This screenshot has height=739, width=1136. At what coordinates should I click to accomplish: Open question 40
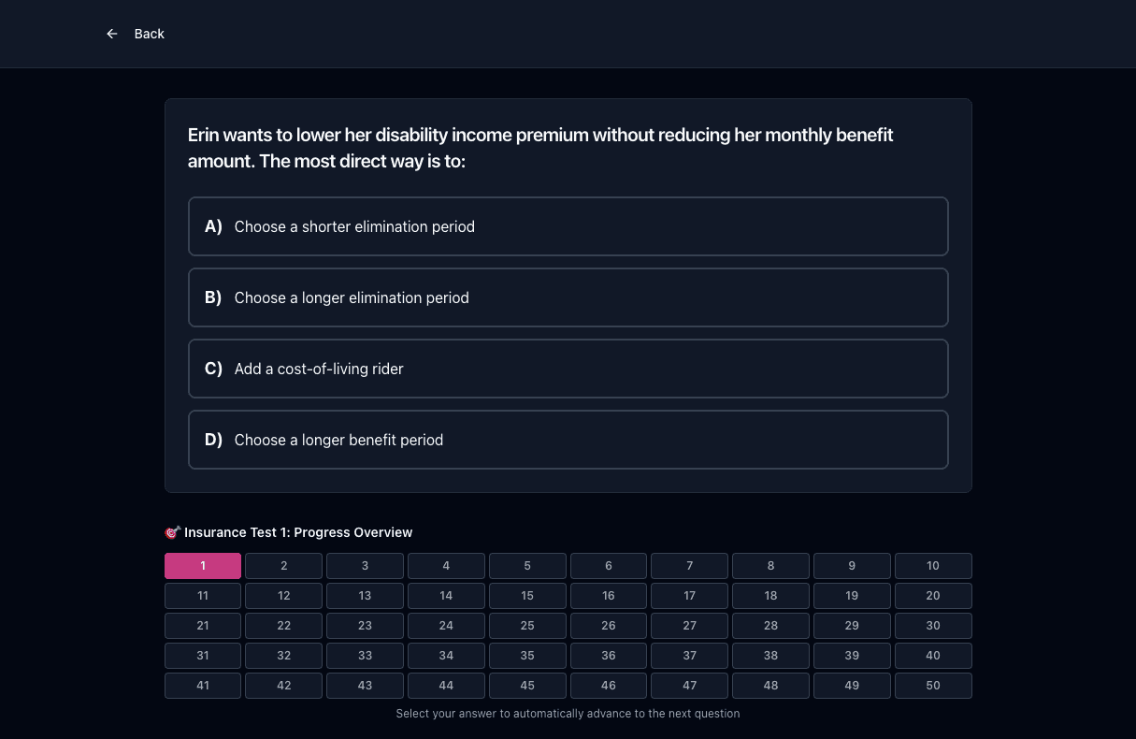click(933, 656)
